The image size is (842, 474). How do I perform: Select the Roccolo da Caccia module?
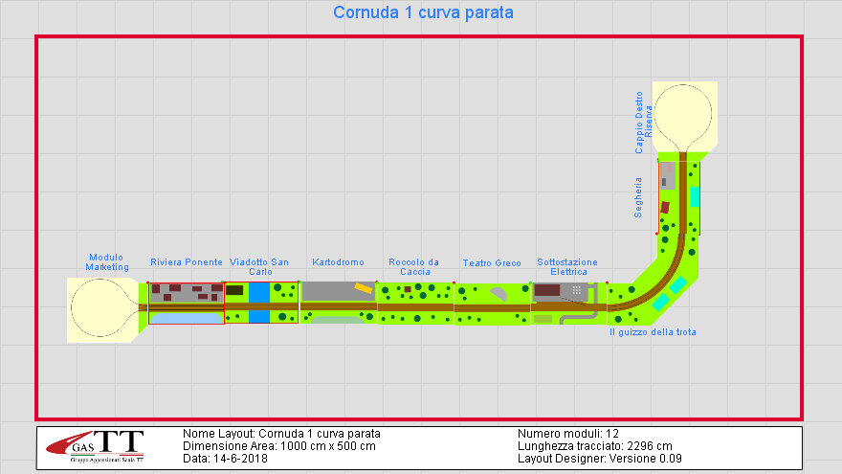[x=414, y=304]
